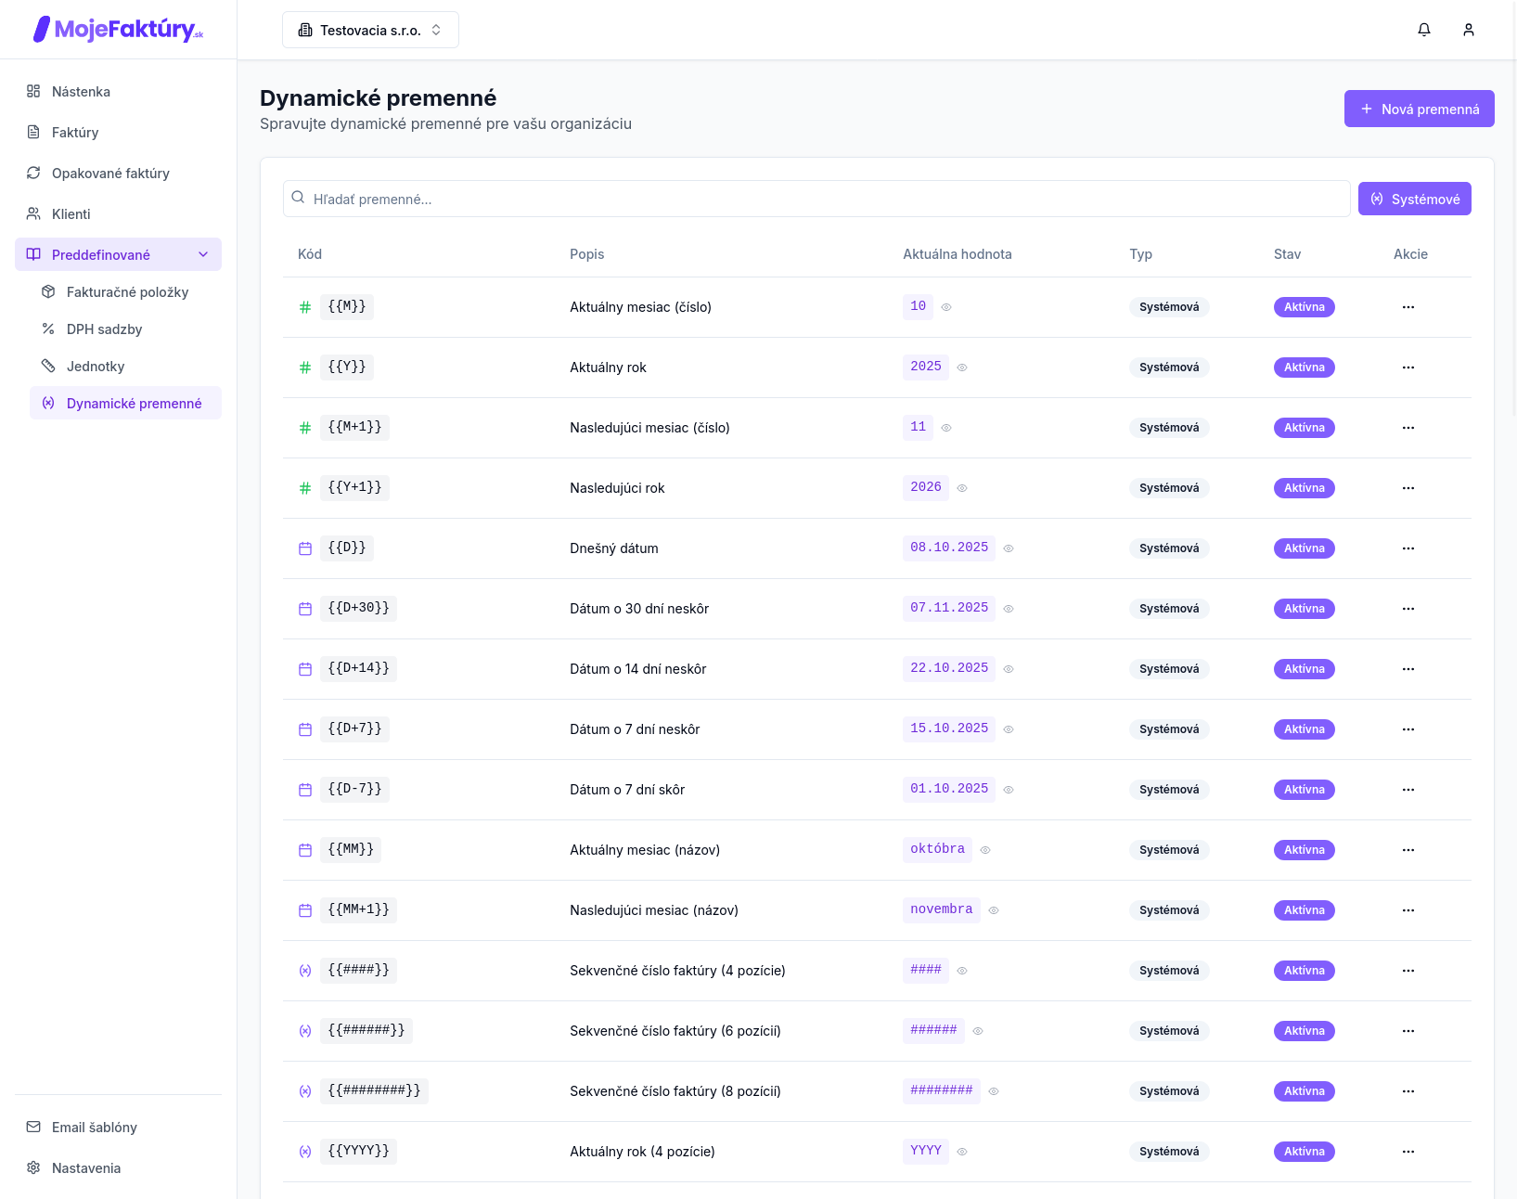Open the notifications bell
This screenshot has height=1199, width=1517.
[x=1424, y=30]
